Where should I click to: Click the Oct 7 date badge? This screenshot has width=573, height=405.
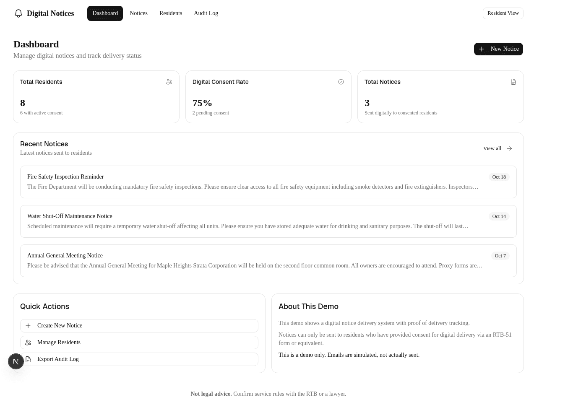(x=500, y=256)
